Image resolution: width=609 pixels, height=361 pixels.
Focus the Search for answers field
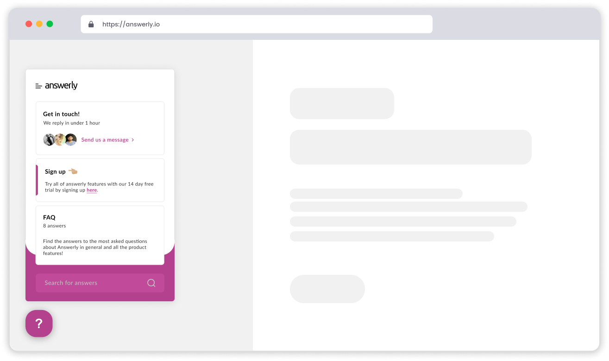coord(100,283)
